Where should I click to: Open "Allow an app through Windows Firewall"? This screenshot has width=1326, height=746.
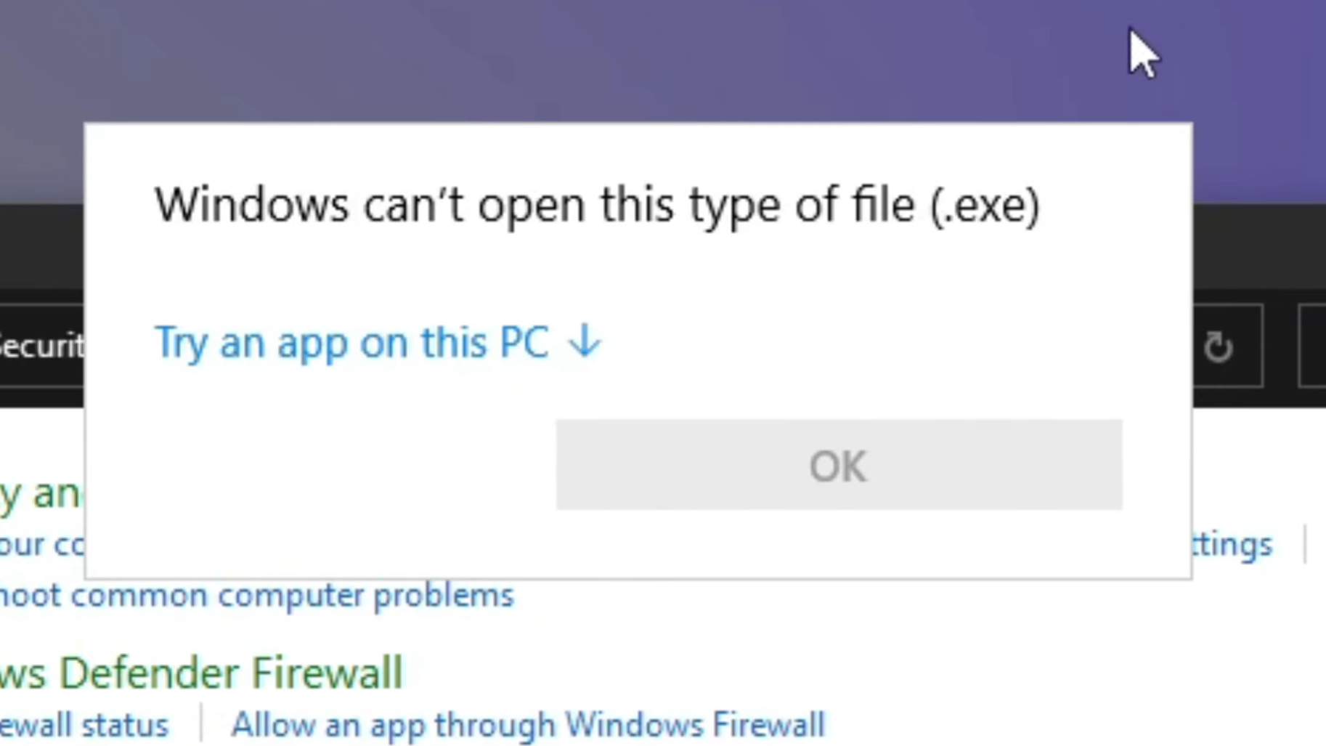[528, 723]
